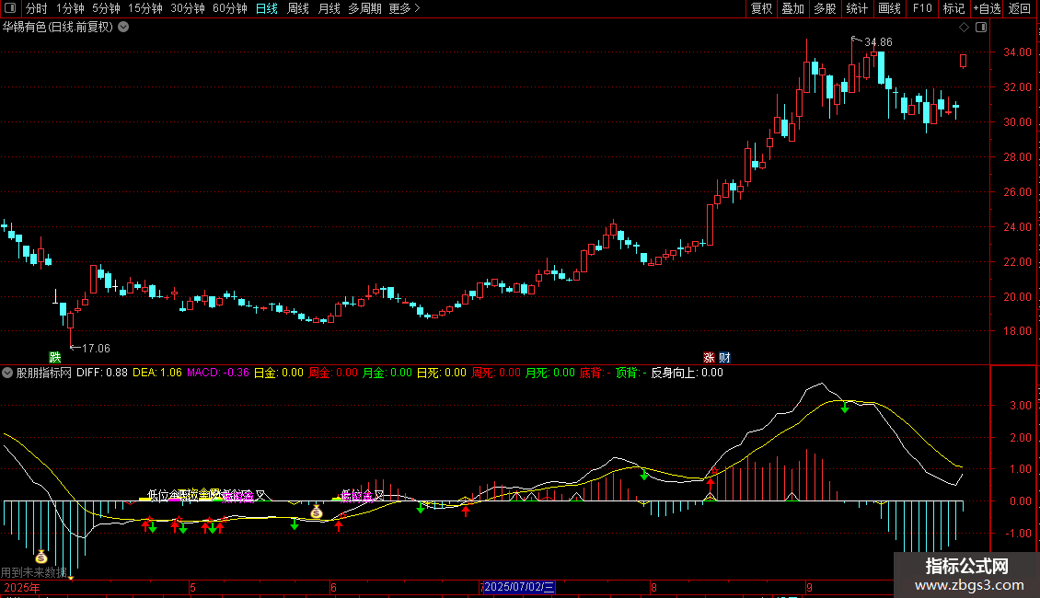Click the green down arrow at MACD peak
Screen dimensions: 1040x598
[844, 408]
